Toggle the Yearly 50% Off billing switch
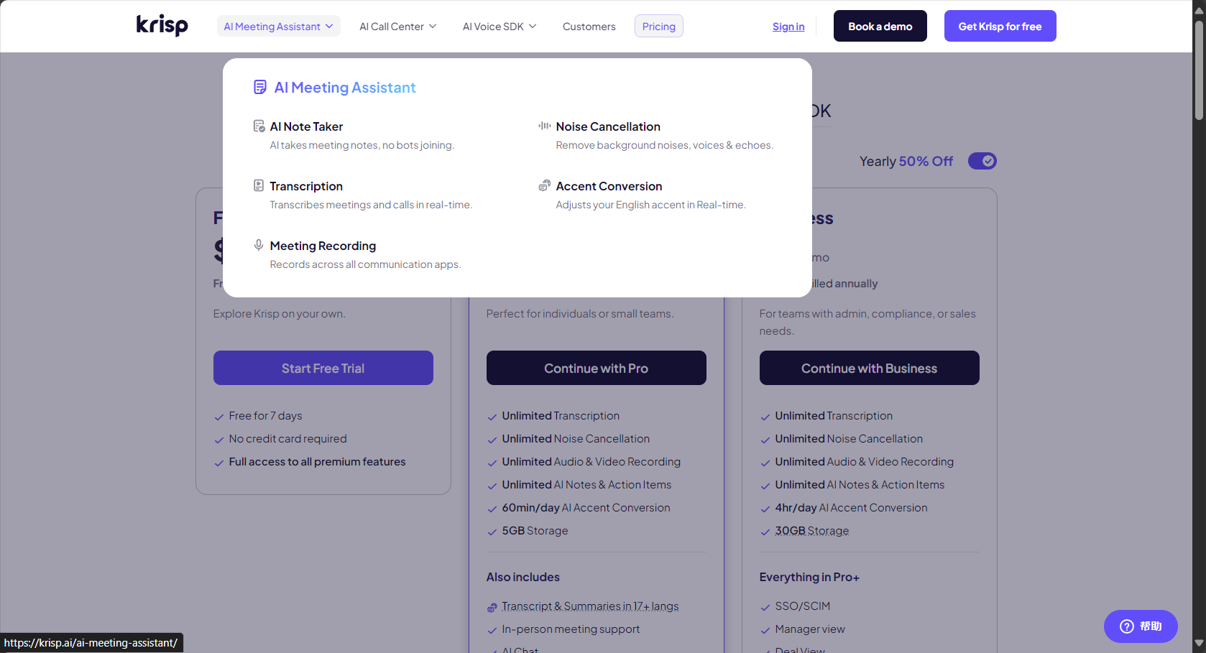 (x=982, y=161)
